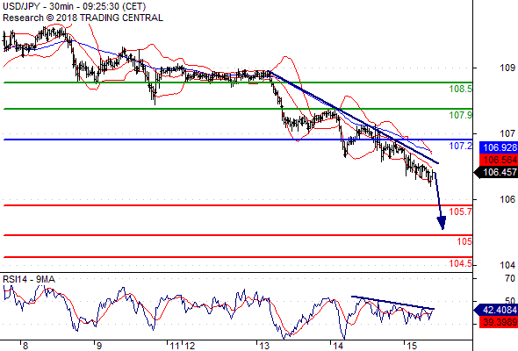Screen dimensions: 518x351
Task: Click date marker 13 on time axis
Action: [x=264, y=346]
